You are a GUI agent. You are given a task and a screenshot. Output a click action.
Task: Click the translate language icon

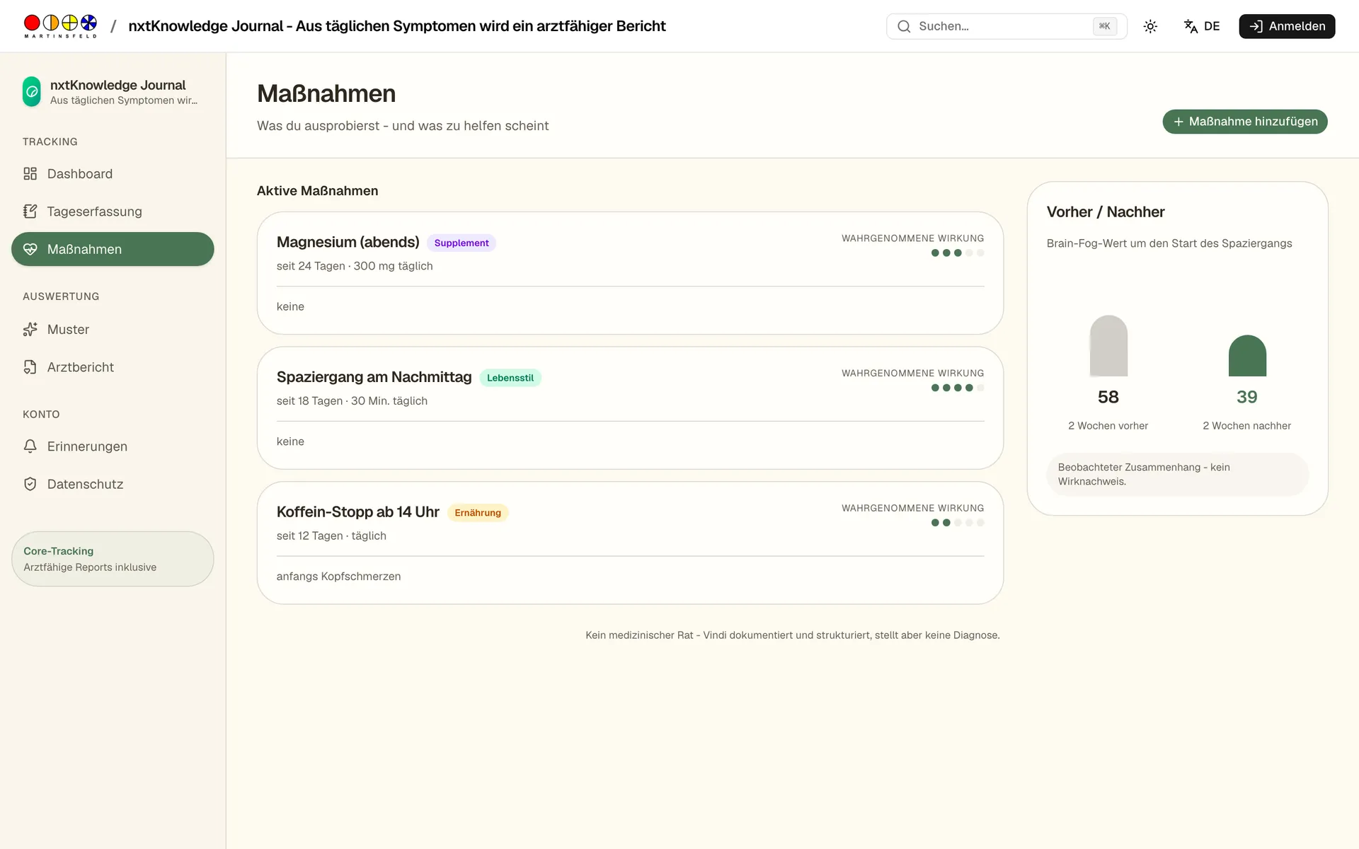(1191, 26)
